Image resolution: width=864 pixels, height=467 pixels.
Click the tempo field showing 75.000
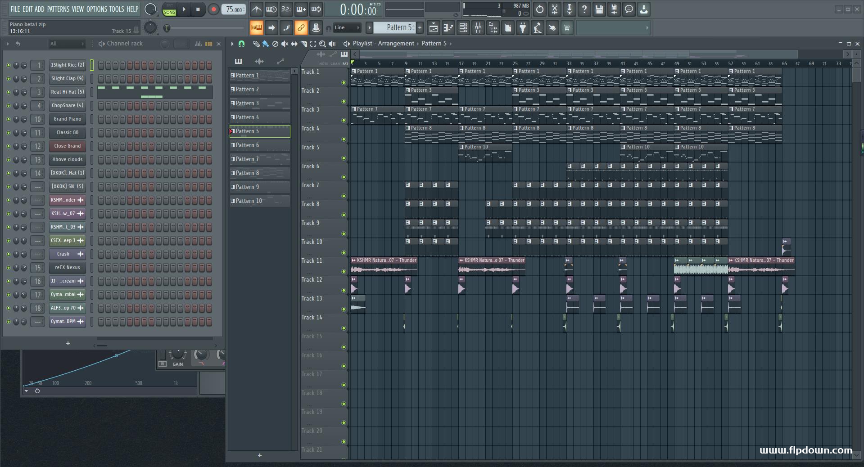234,9
